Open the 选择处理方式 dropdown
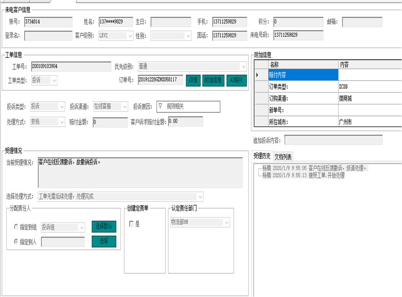Viewport: 402px width, 297px height. click(200, 197)
